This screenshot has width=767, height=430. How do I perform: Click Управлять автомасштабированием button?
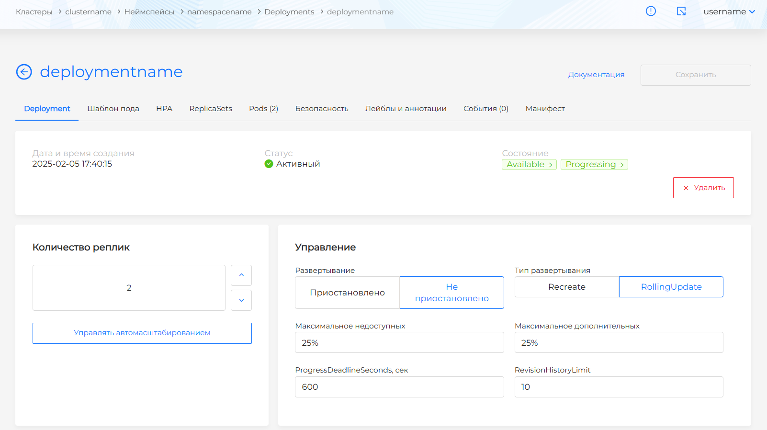[x=142, y=333]
